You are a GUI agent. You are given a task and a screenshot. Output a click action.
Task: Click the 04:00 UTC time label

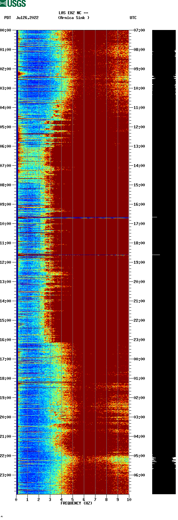139,437
